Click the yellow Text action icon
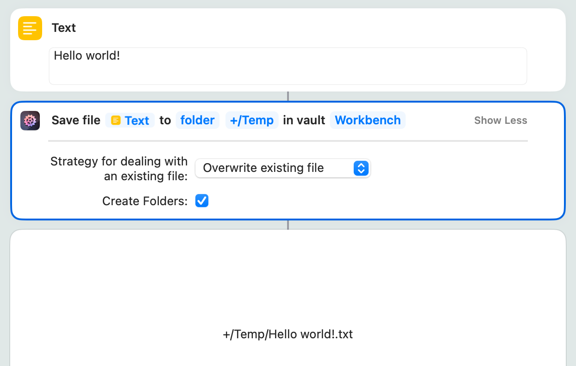Image resolution: width=576 pixels, height=366 pixels. pos(30,28)
